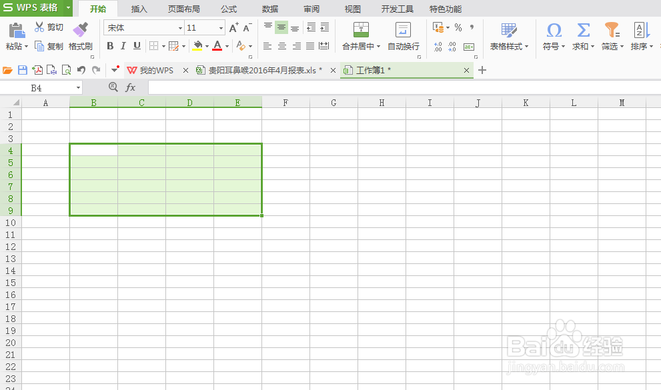Click the select-all corner of the sheet
Screen dimensions: 661x390
pos(11,103)
